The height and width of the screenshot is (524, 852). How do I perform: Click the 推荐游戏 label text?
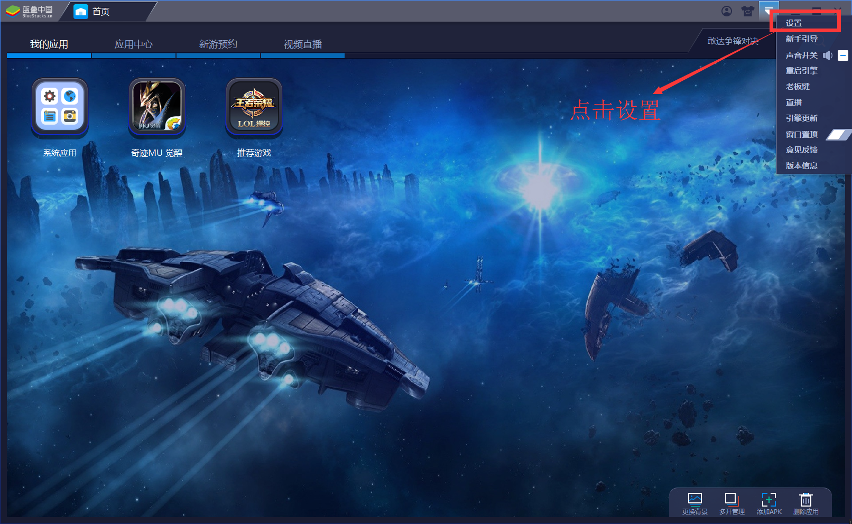[254, 153]
